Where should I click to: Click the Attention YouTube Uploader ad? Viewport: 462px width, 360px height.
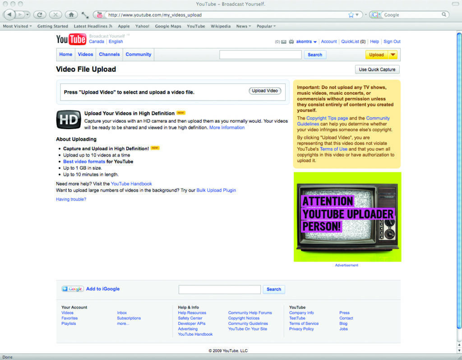[347, 217]
